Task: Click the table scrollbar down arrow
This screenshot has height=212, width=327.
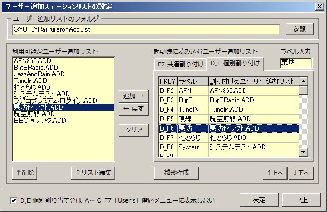Action: pyautogui.click(x=304, y=152)
